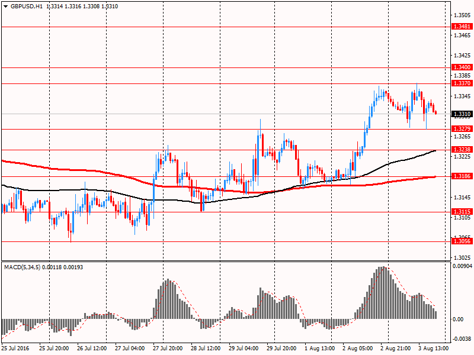Select the 3 Aug 13:00 time label
The image size is (474, 355).
tap(432, 348)
